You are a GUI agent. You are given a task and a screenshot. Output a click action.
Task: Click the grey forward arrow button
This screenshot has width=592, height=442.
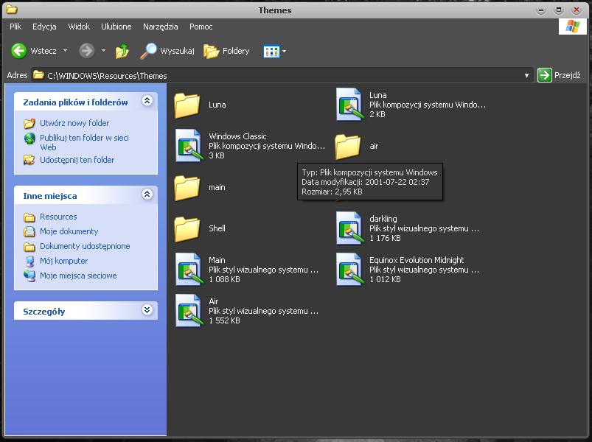tap(86, 51)
